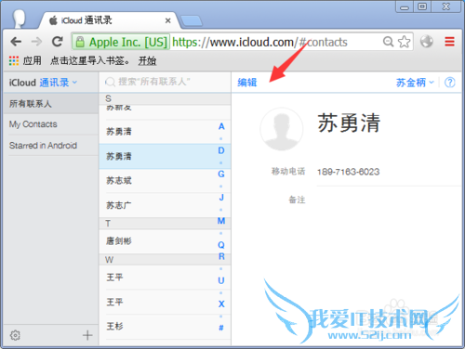Viewport: 465px width, 349px height.
Task: Open the apps grid shortcut in bookmarks bar
Action: pos(14,60)
